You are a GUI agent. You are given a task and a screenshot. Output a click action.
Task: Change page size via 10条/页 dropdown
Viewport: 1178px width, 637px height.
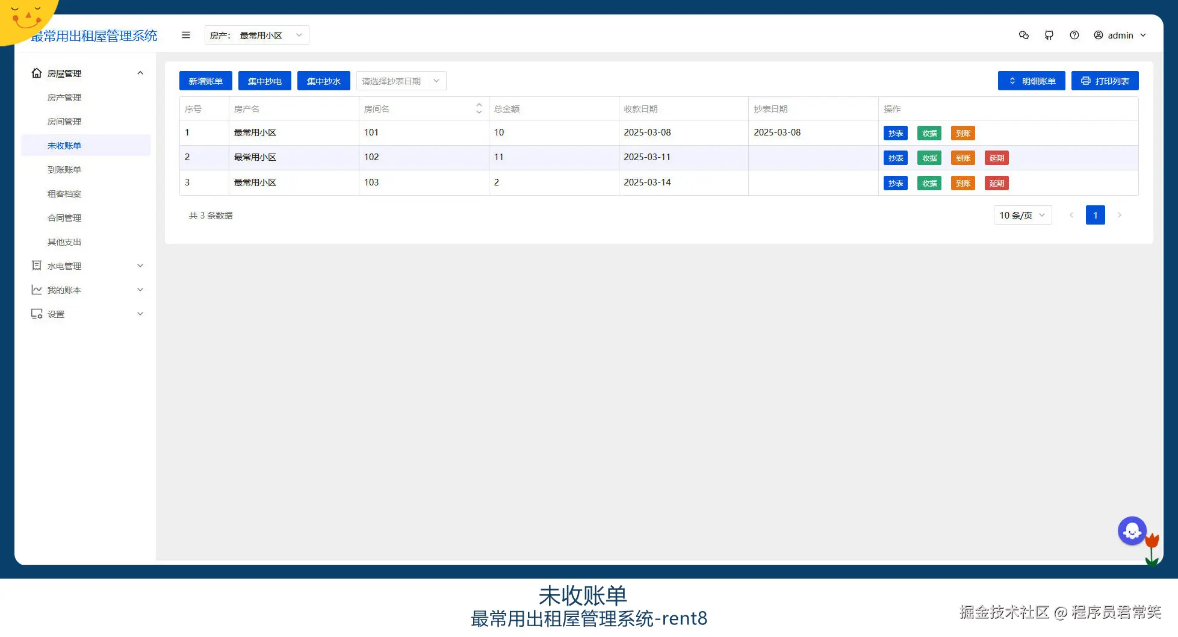click(1021, 215)
